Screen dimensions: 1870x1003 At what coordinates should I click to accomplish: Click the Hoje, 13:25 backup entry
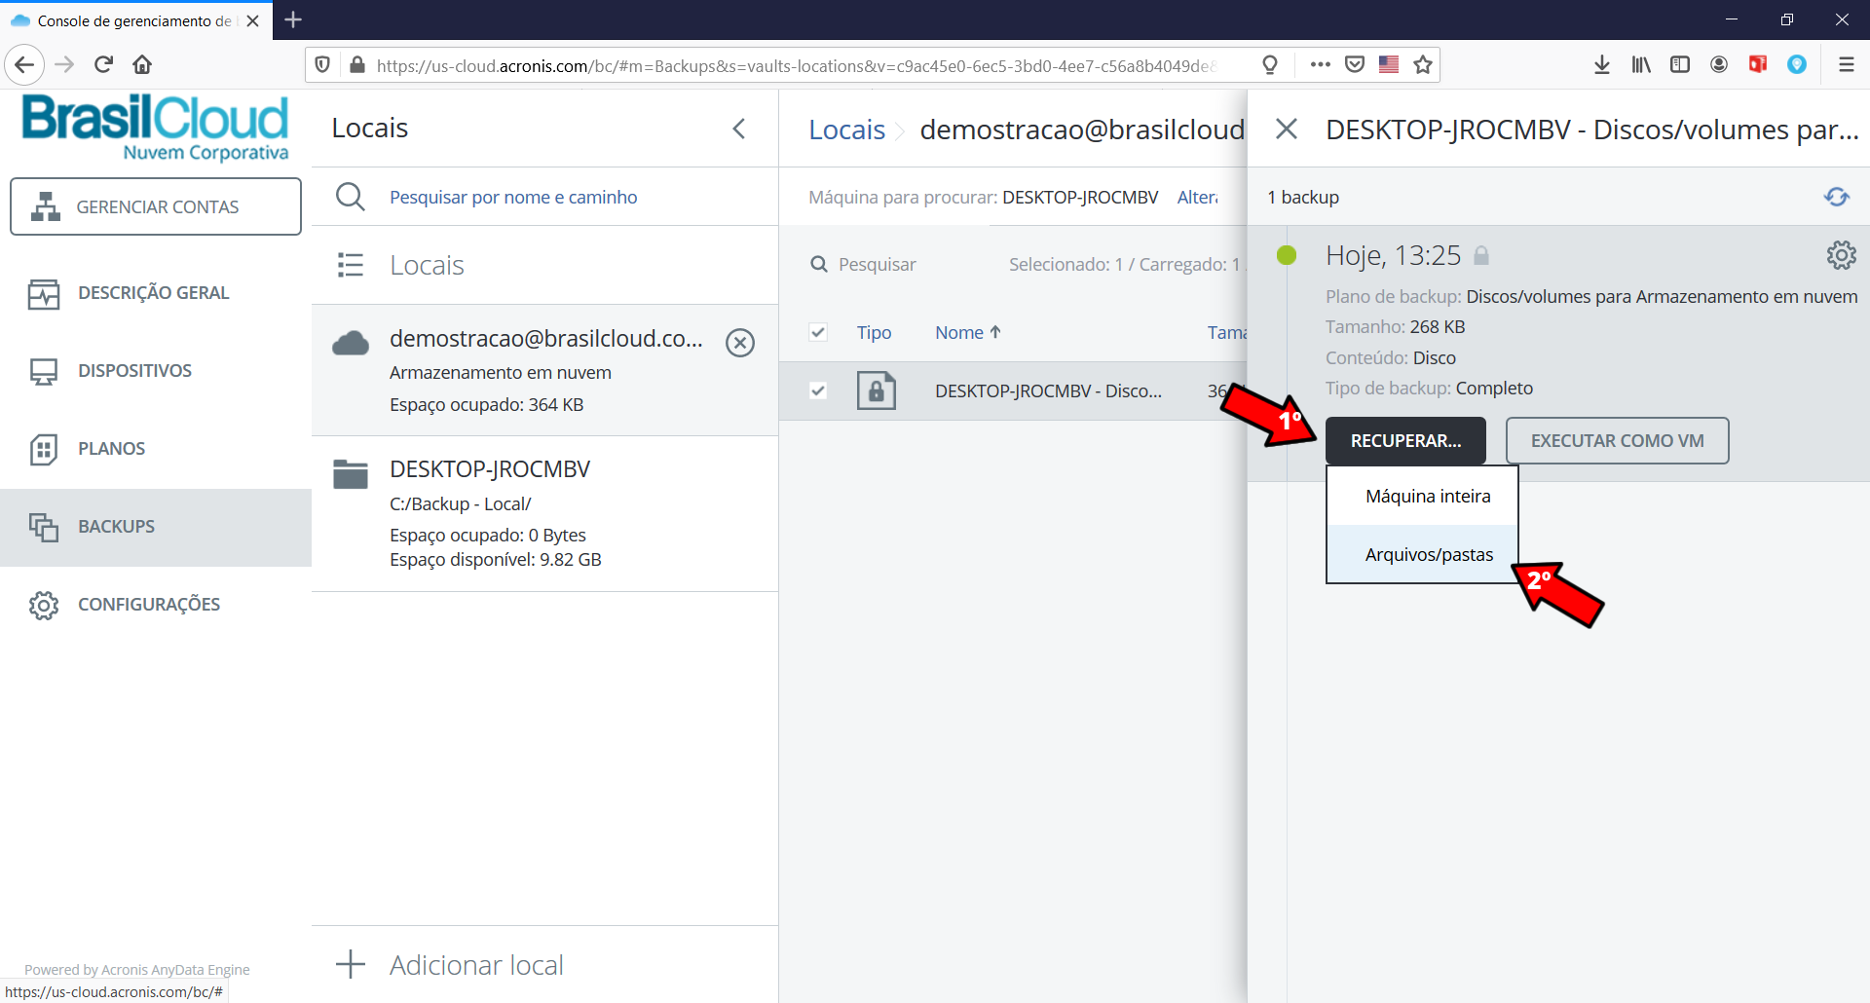tap(1393, 255)
